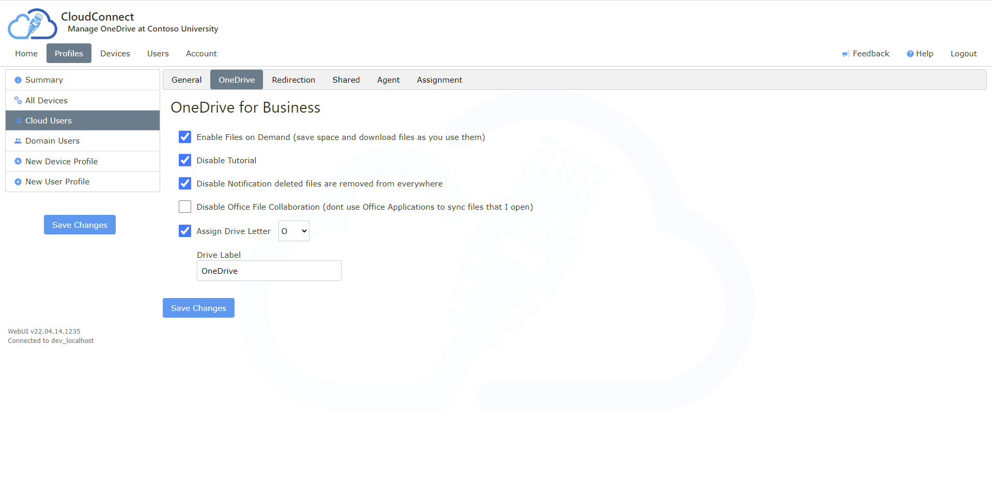This screenshot has width=992, height=501.
Task: Click the Cloud Users people icon
Action: click(18, 121)
